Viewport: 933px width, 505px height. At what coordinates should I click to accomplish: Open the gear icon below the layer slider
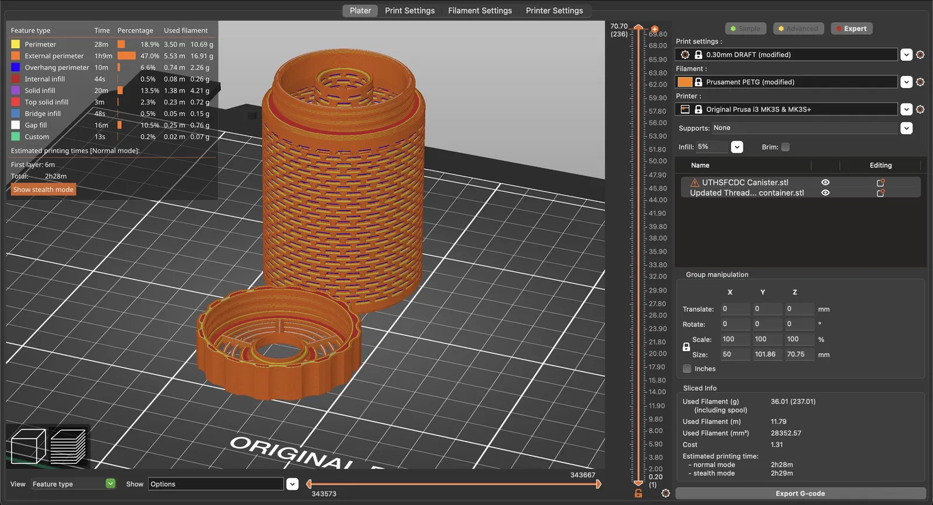(x=665, y=493)
